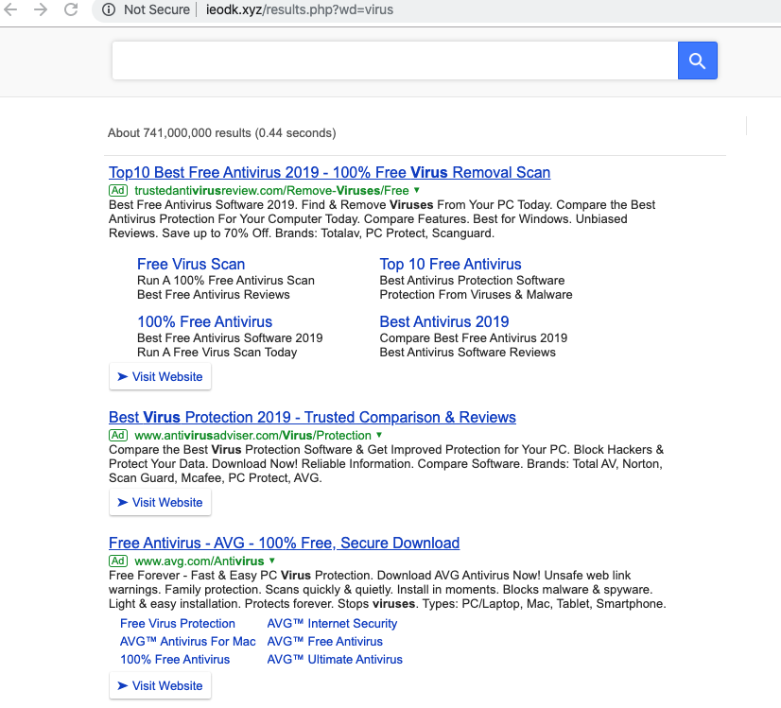Click the blue magnifier search button
Viewport: 781px width, 708px height.
(x=698, y=61)
